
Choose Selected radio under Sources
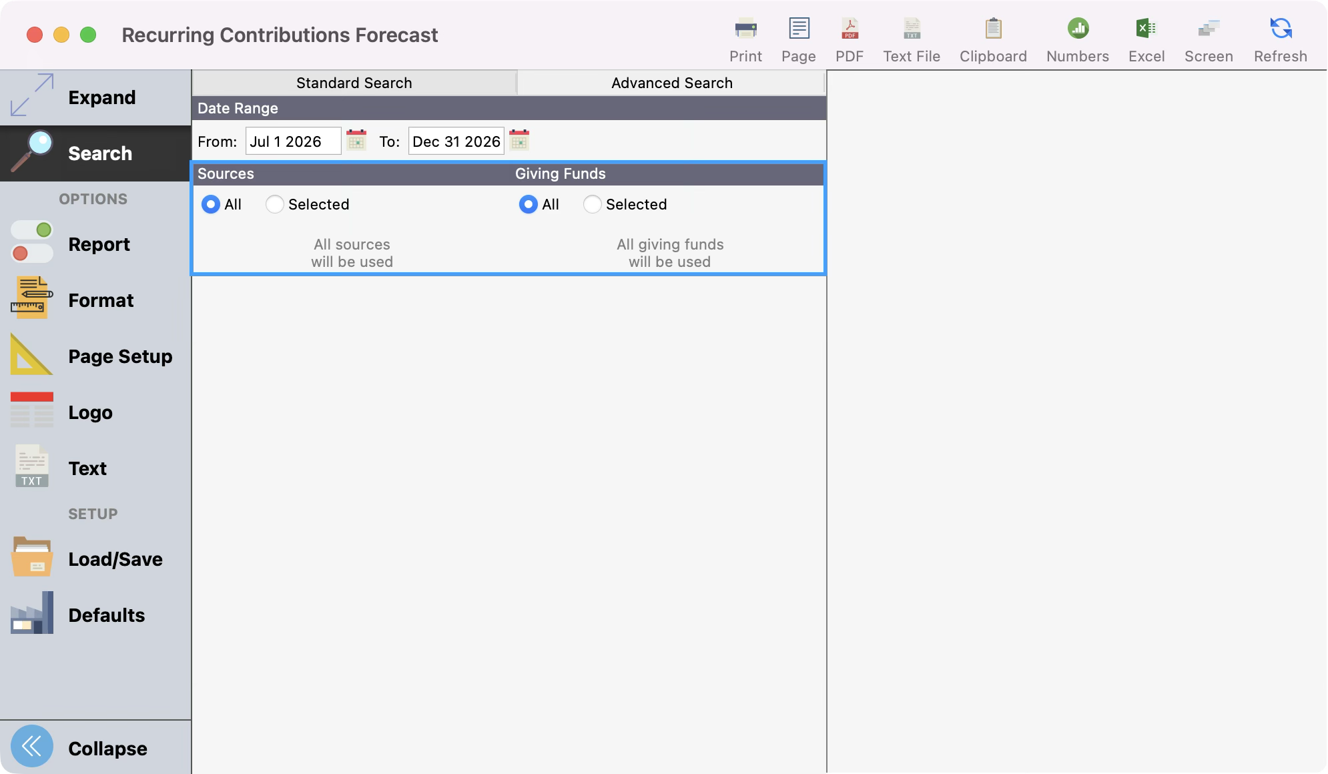275,204
